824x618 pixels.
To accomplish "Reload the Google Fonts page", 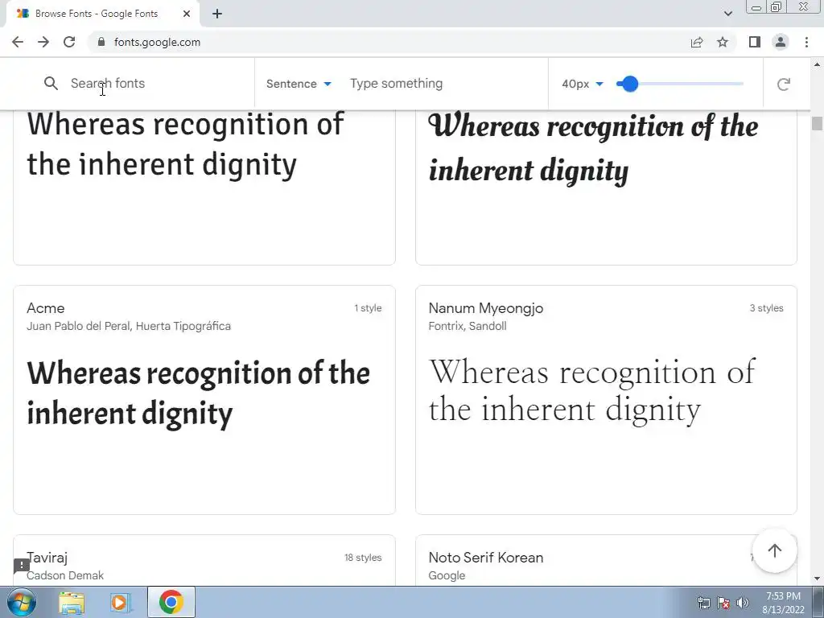I will pyautogui.click(x=69, y=42).
